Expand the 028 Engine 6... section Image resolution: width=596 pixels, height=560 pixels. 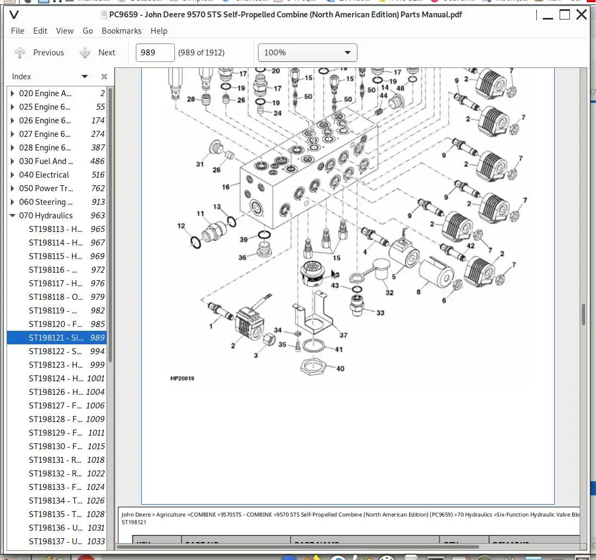coord(12,148)
